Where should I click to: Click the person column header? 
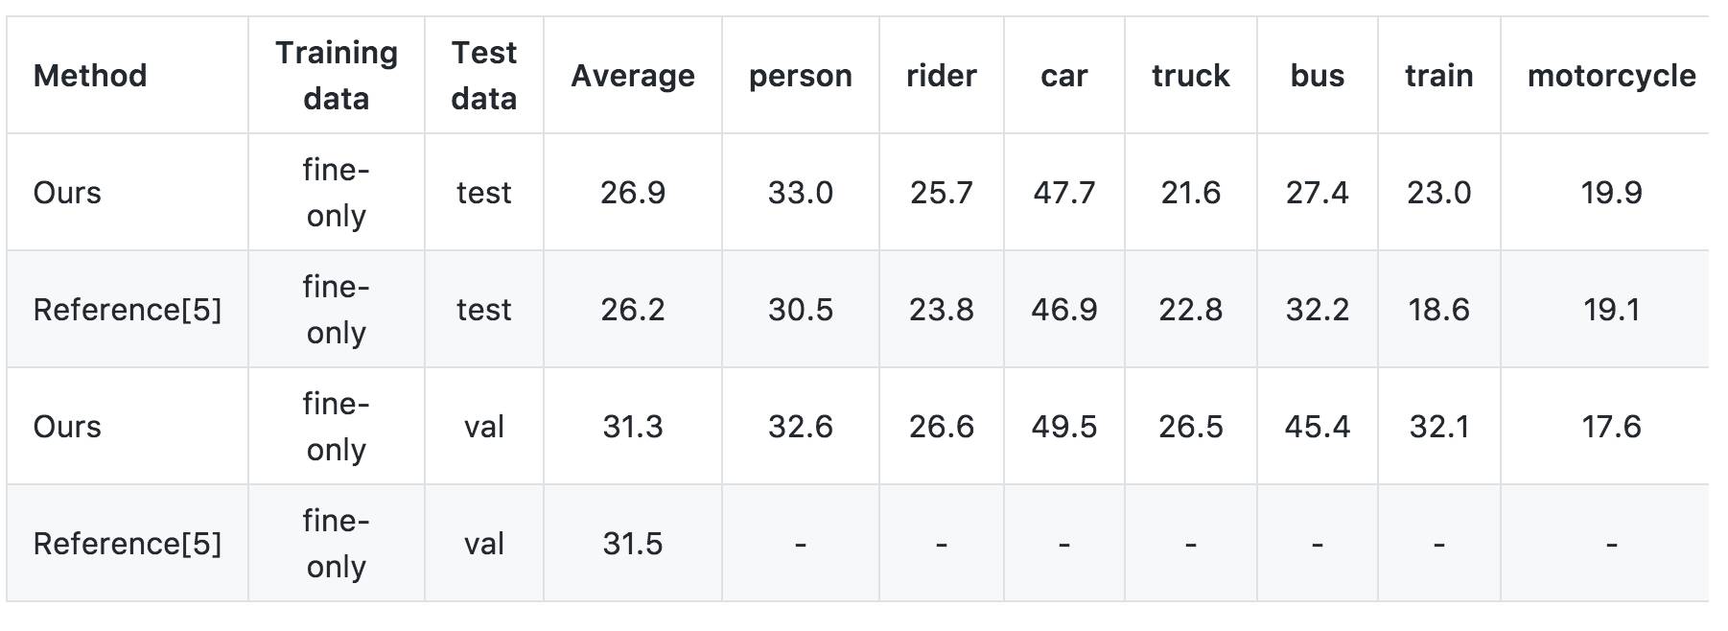[x=800, y=76]
